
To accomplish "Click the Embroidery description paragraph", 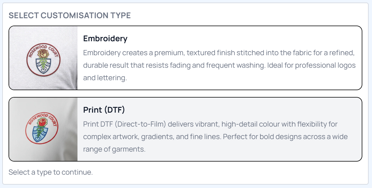I will pyautogui.click(x=219, y=65).
